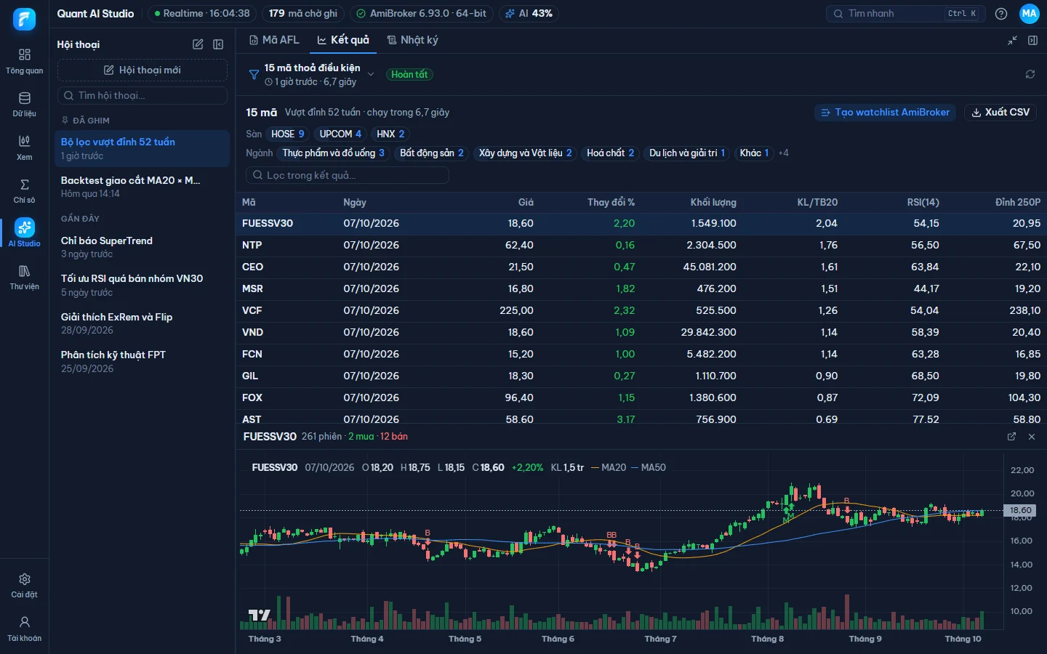Click the help question mark icon

pyautogui.click(x=1001, y=13)
